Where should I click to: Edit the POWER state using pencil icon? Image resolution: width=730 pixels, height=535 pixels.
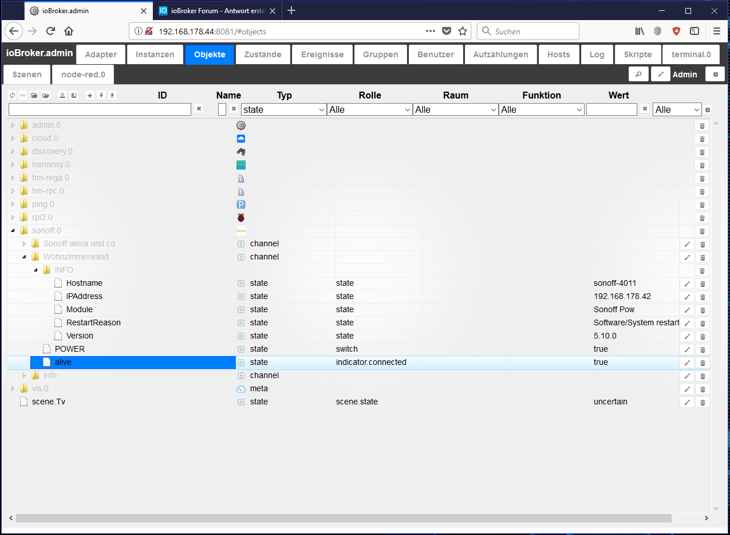[x=687, y=349]
